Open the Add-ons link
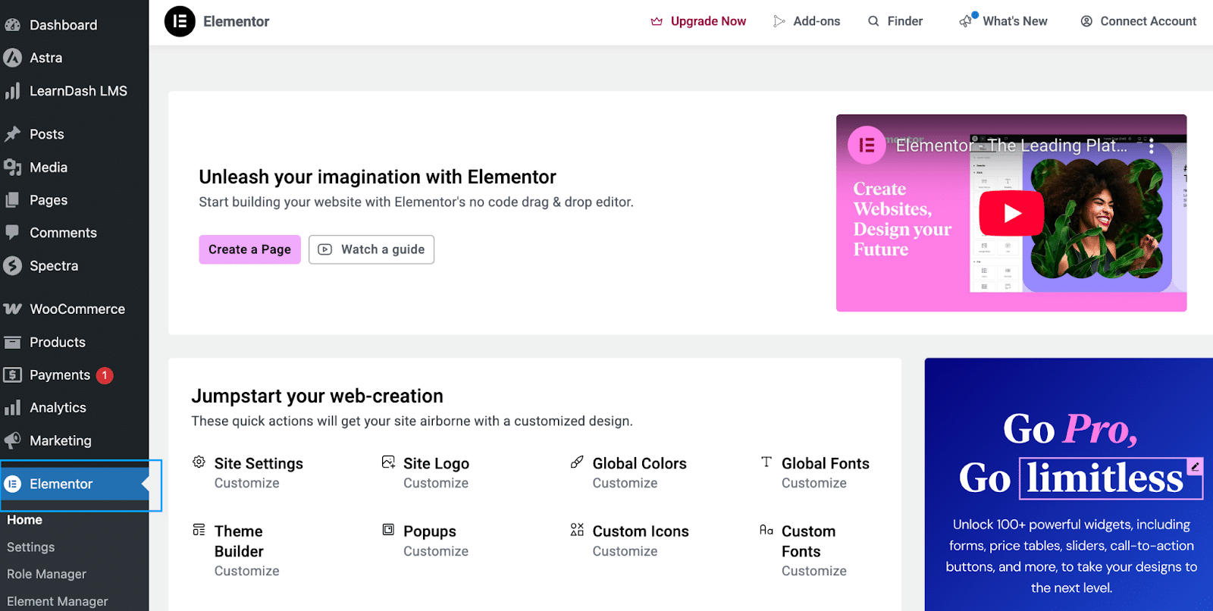The image size is (1213, 611). coord(807,21)
